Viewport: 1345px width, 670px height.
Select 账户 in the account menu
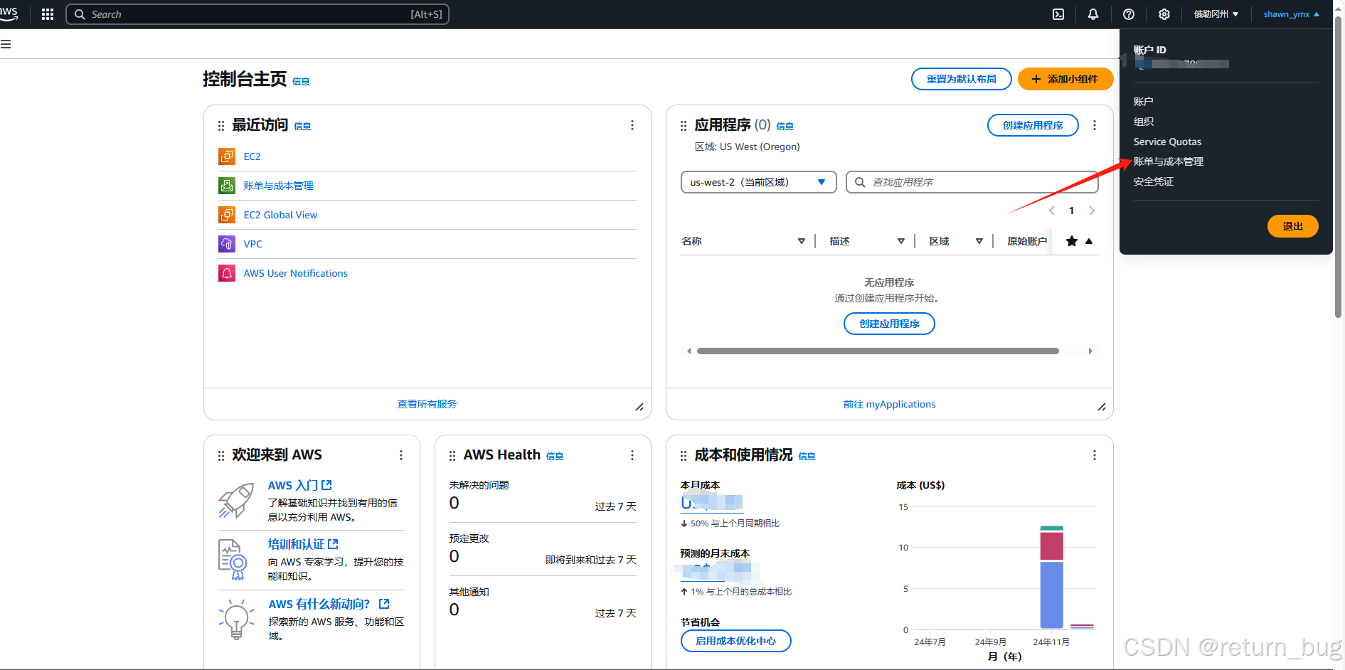1143,102
